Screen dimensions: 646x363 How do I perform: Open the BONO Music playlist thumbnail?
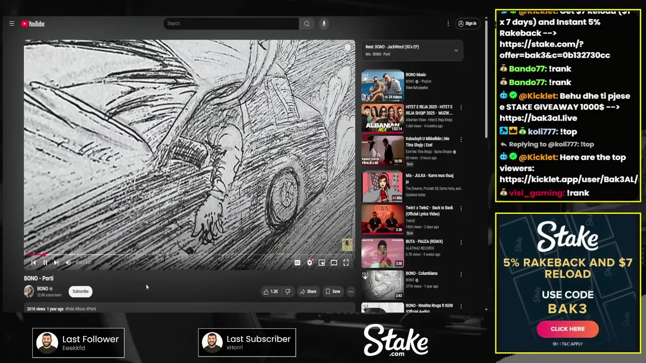pos(383,87)
